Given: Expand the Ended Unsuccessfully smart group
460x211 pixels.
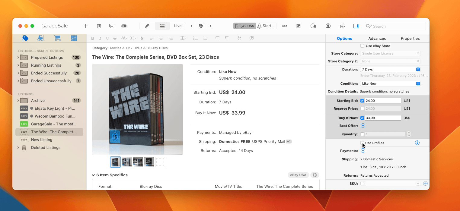Looking at the screenshot, I should pos(18,81).
